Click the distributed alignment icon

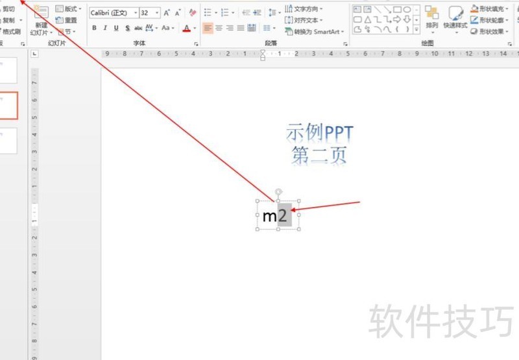252,28
